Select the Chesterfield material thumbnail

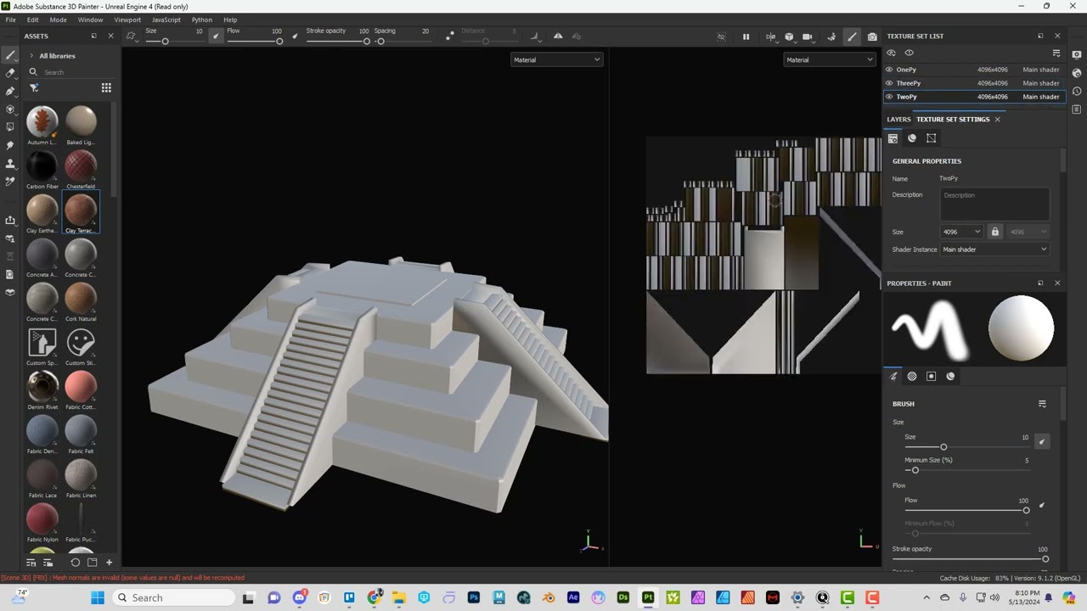(81, 165)
